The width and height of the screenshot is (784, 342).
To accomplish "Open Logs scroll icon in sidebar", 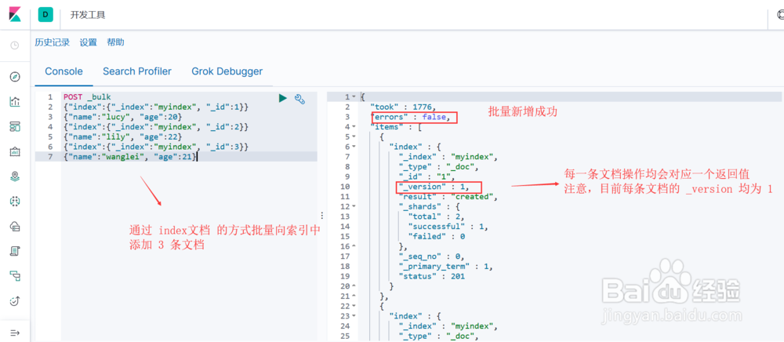I will (x=15, y=251).
